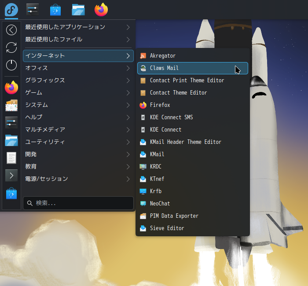This screenshot has width=308, height=286.
Task: Open System Settings favorite in menu sidebar
Action: coord(11,123)
